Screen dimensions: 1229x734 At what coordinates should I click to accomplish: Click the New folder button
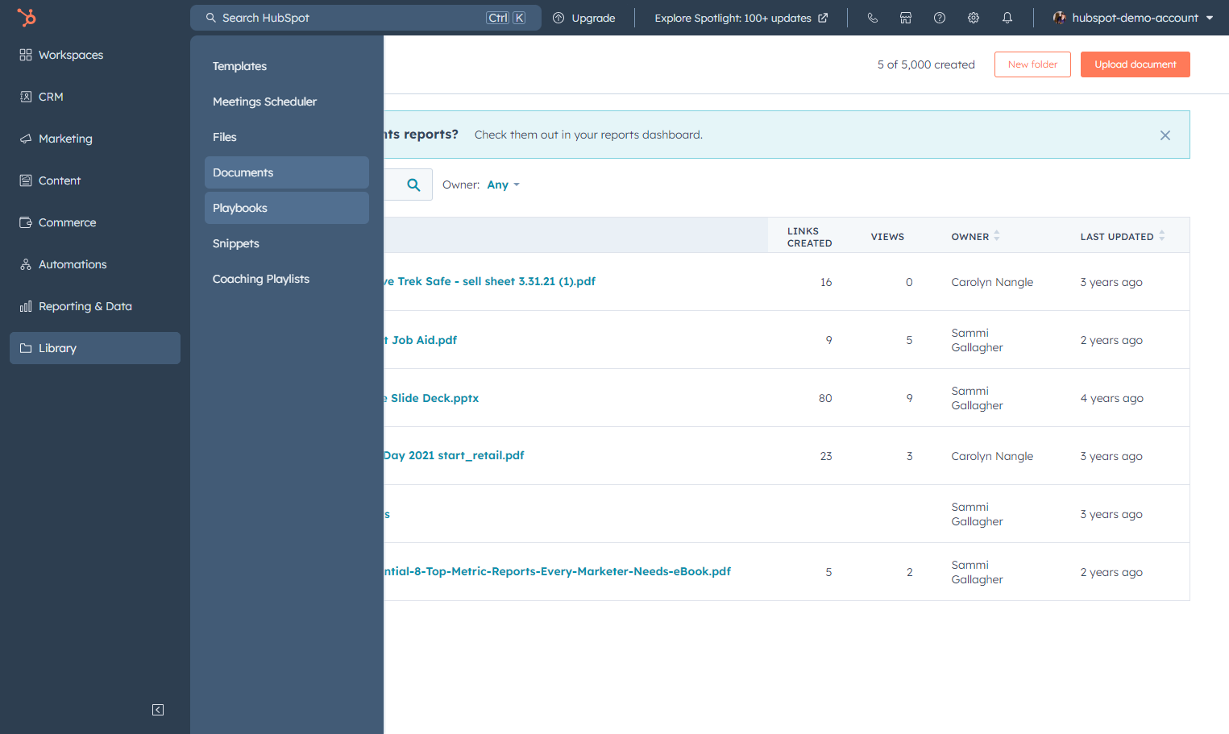pos(1032,64)
